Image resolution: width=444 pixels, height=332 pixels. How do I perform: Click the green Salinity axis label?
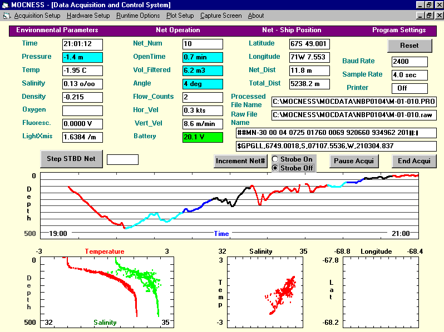click(105, 323)
